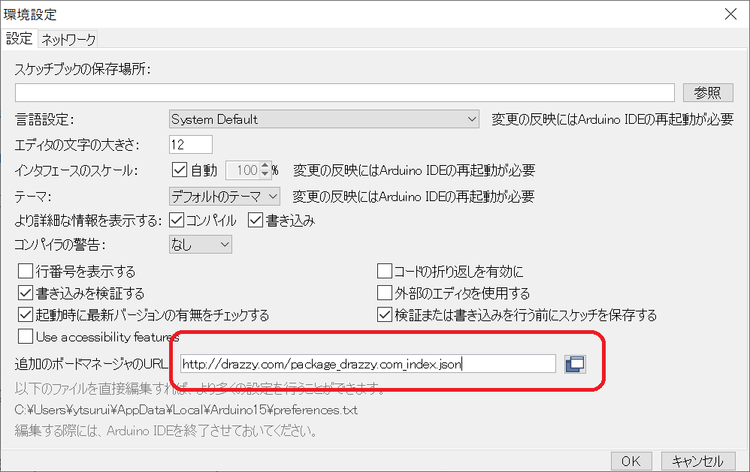Enable コードの折り返しを有効に checkbox
Image resolution: width=750 pixels, height=472 pixels.
coord(385,272)
